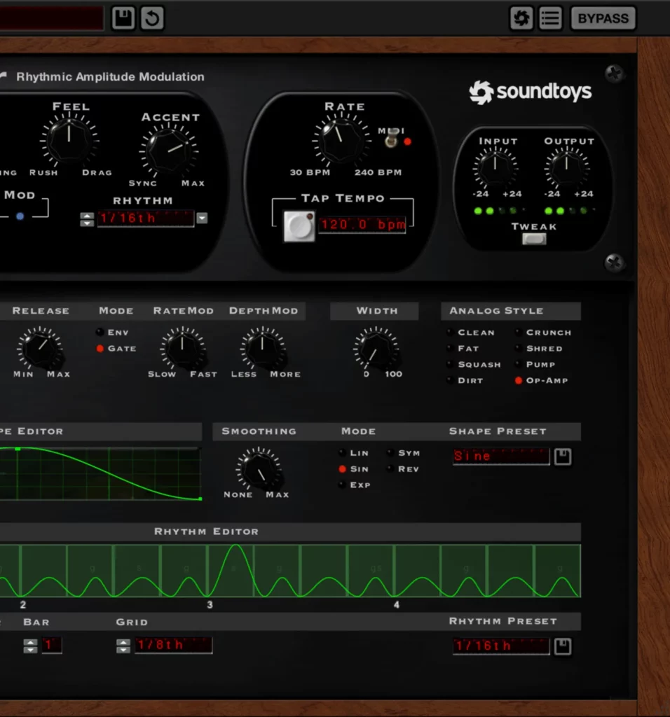
Task: Click the Grid value stepper arrows
Action: tap(123, 646)
